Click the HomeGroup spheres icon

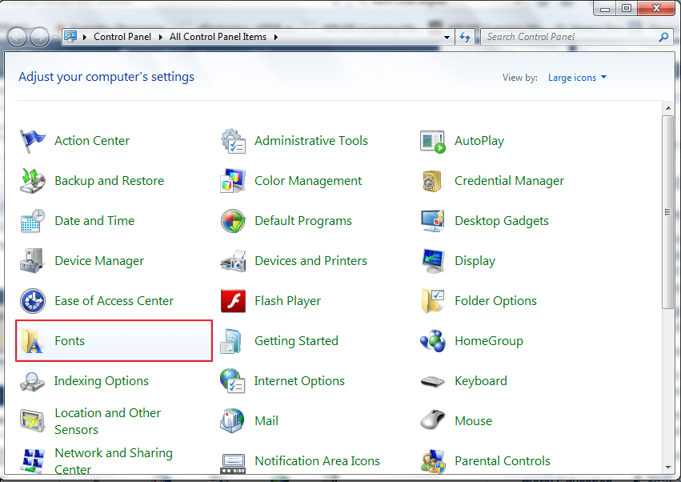(x=433, y=341)
